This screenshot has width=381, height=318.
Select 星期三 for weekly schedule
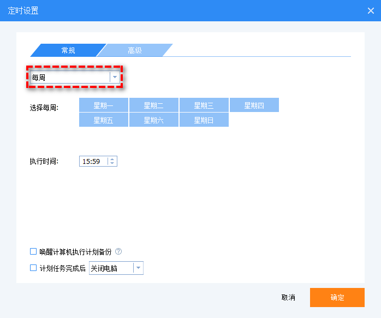coord(204,105)
